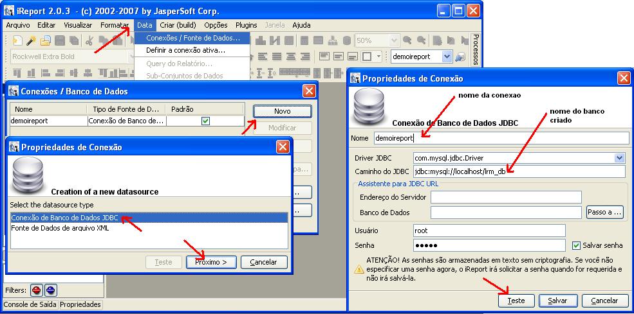634x314 pixels.
Task: Click the Caminho do JDBC input field
Action: coord(519,171)
